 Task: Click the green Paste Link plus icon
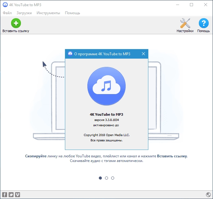point(16,23)
